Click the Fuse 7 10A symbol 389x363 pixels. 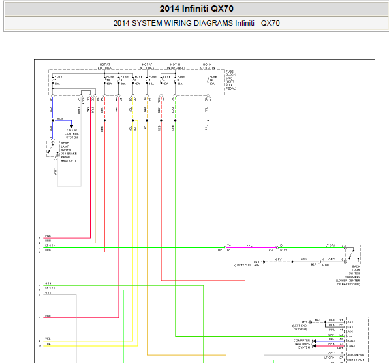click(x=53, y=80)
